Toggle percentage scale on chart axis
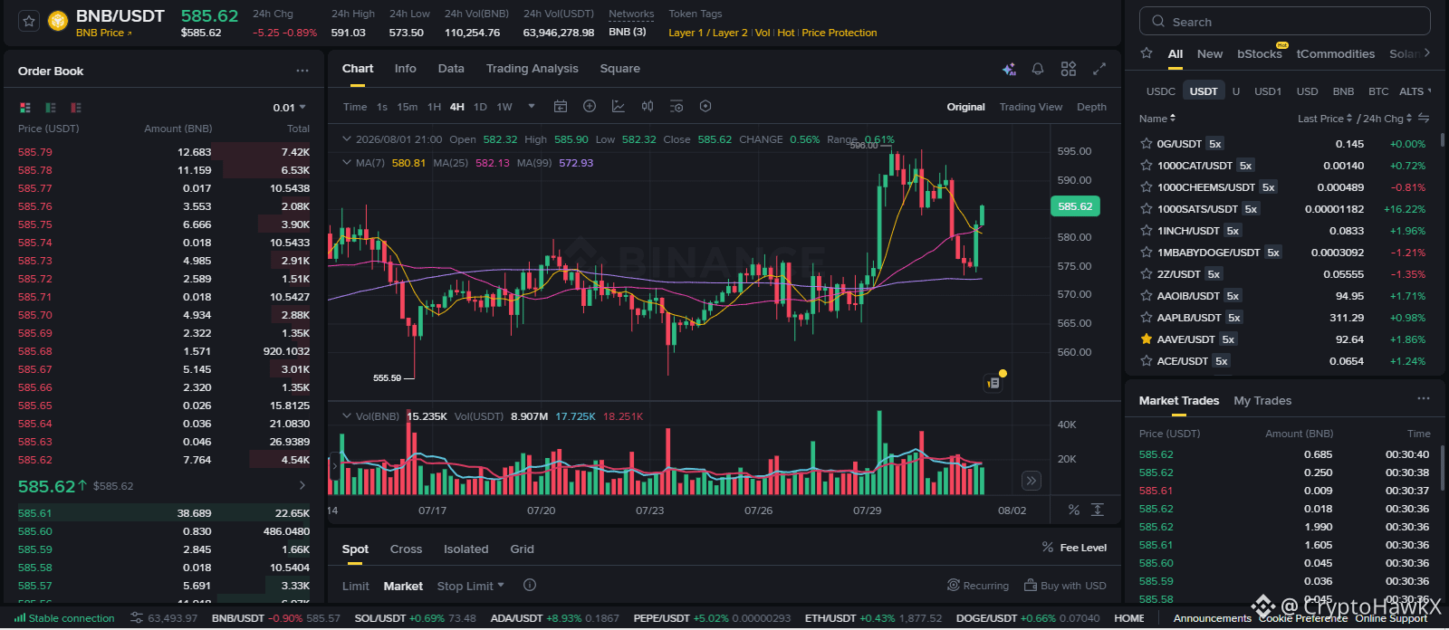 [x=1074, y=511]
